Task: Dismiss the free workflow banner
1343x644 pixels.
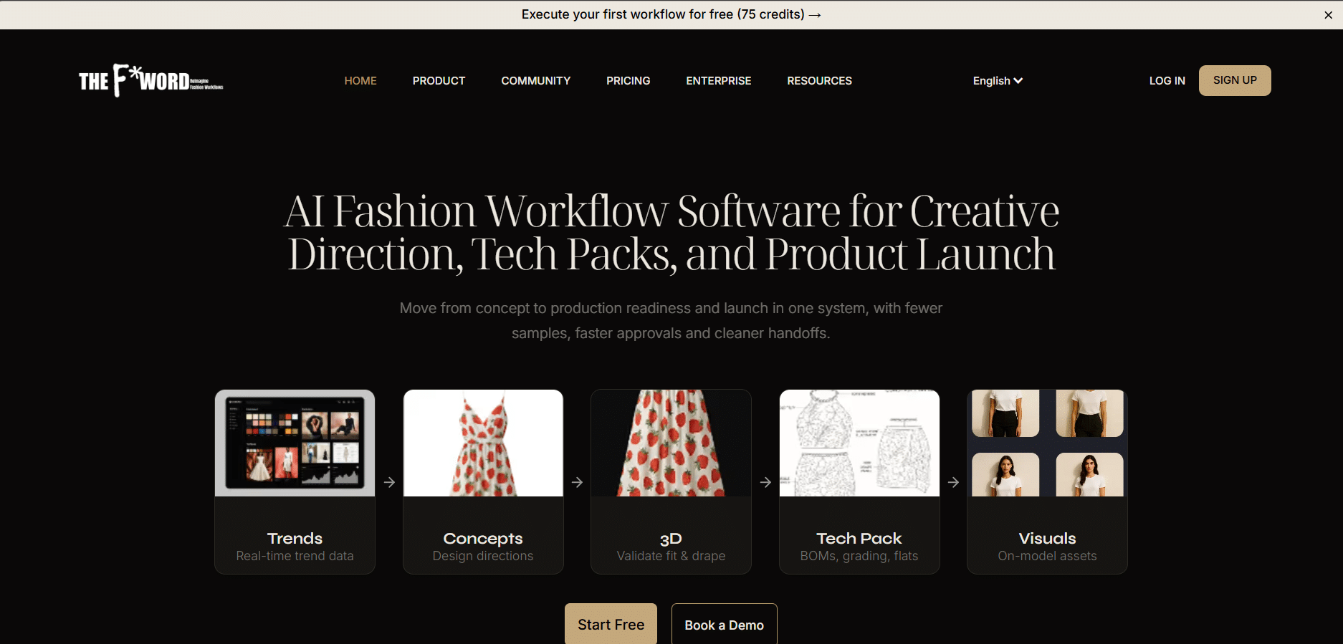Action: coord(1328,15)
